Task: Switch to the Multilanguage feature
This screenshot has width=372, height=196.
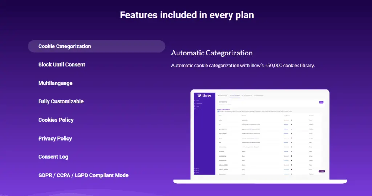Action: coord(55,83)
